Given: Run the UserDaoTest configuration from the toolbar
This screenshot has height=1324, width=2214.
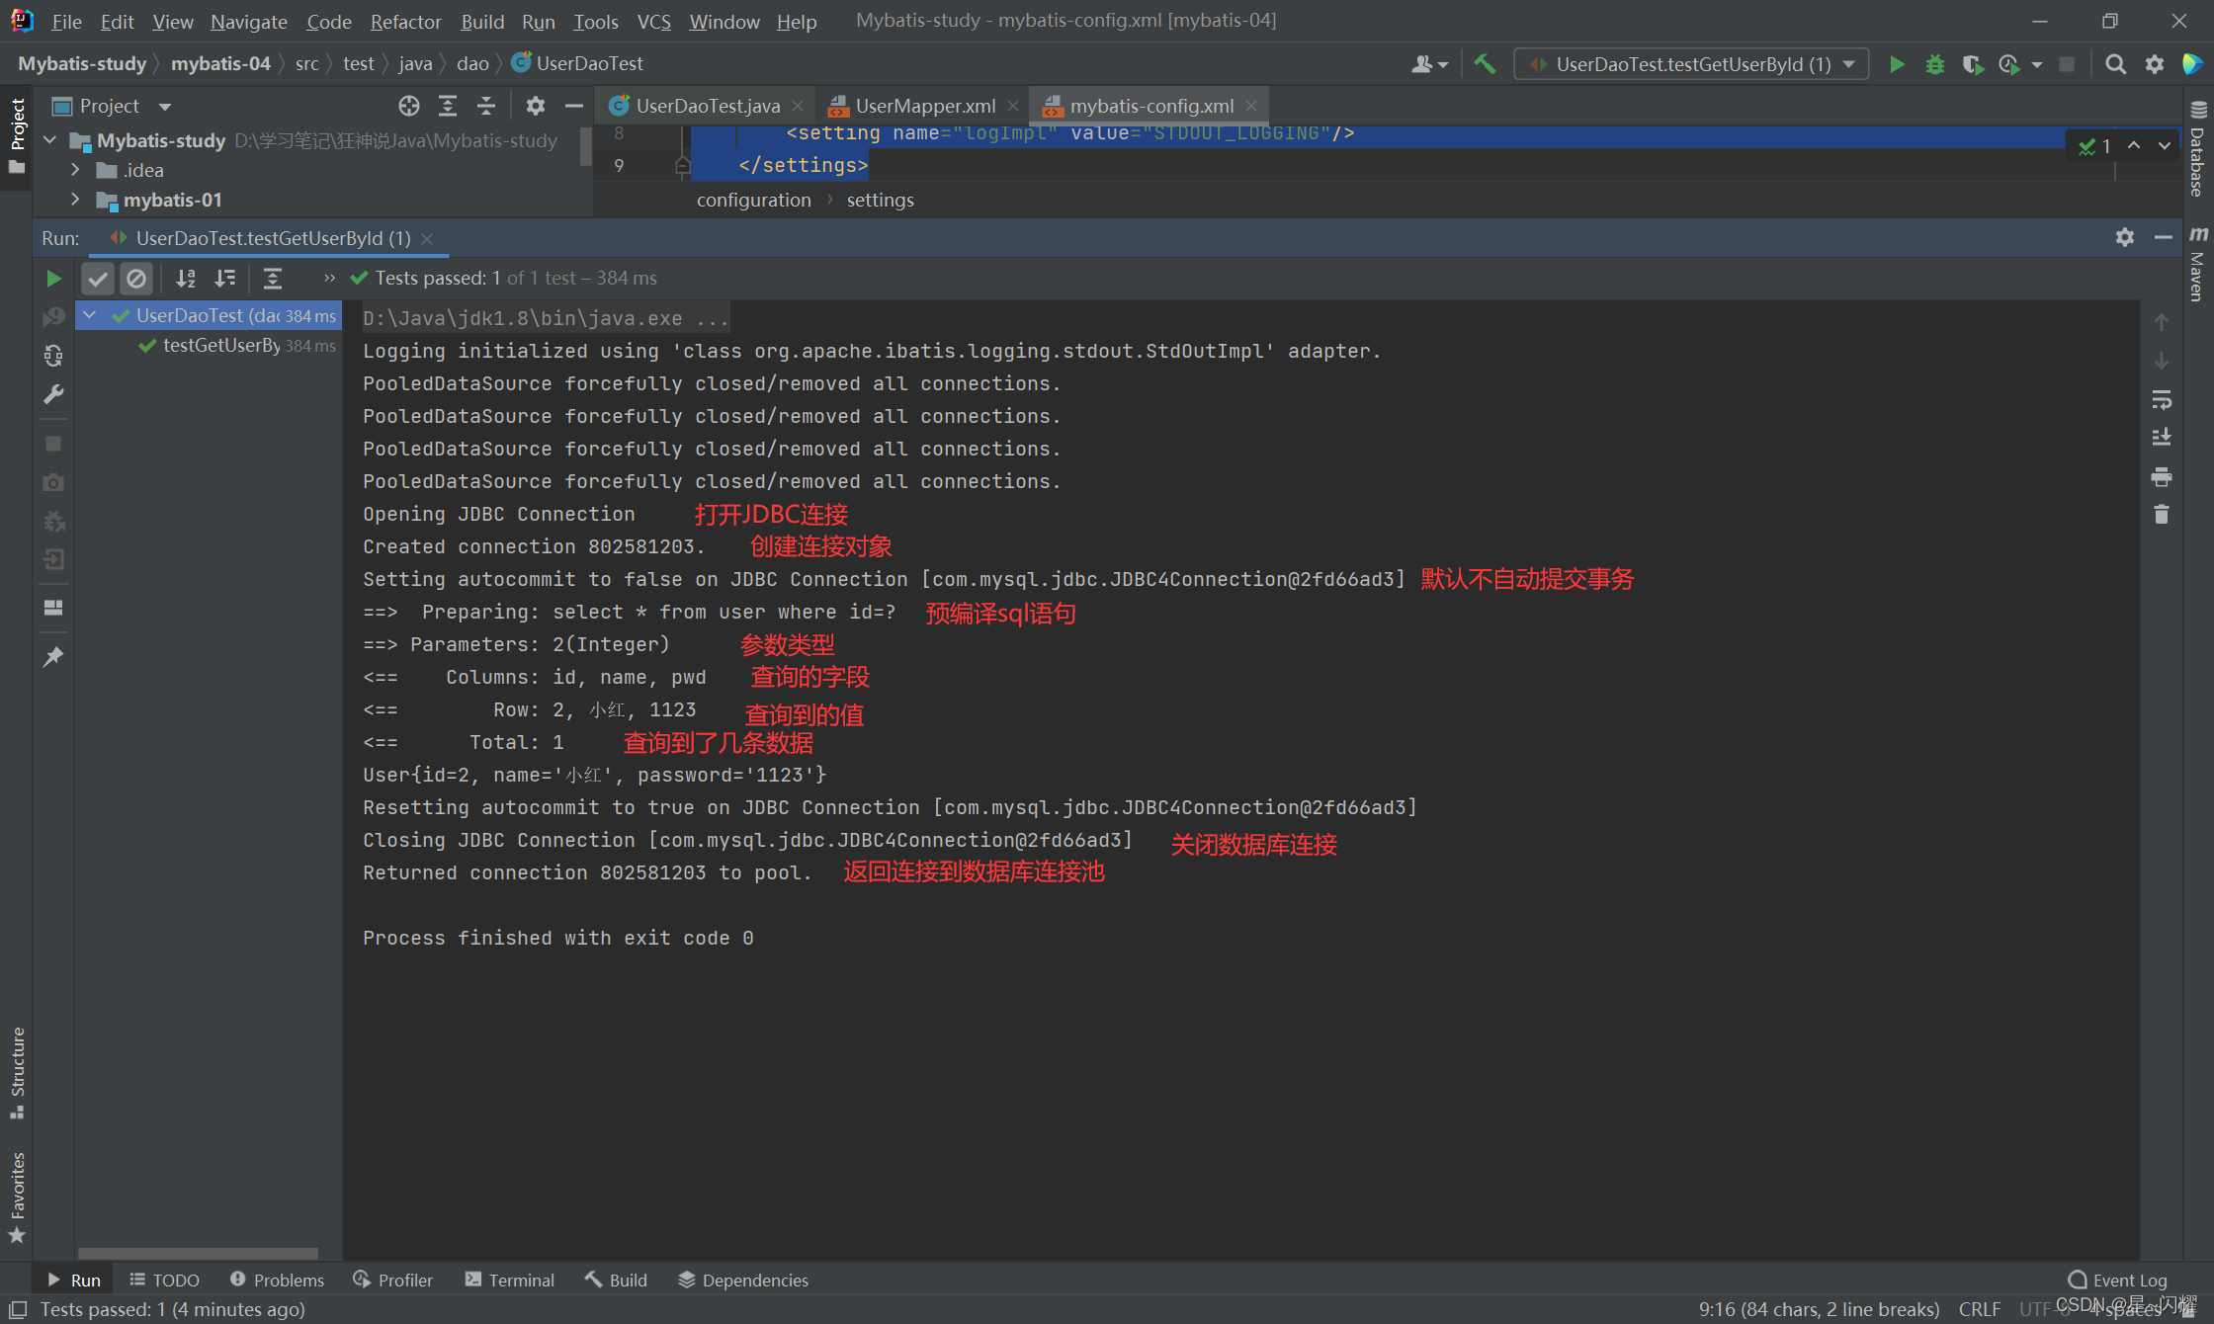Looking at the screenshot, I should pyautogui.click(x=1897, y=64).
